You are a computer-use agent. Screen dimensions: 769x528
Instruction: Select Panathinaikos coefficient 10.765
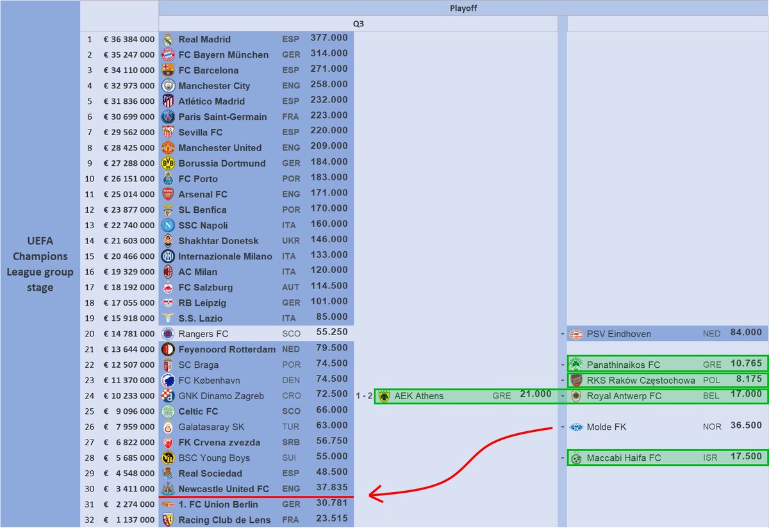click(746, 363)
